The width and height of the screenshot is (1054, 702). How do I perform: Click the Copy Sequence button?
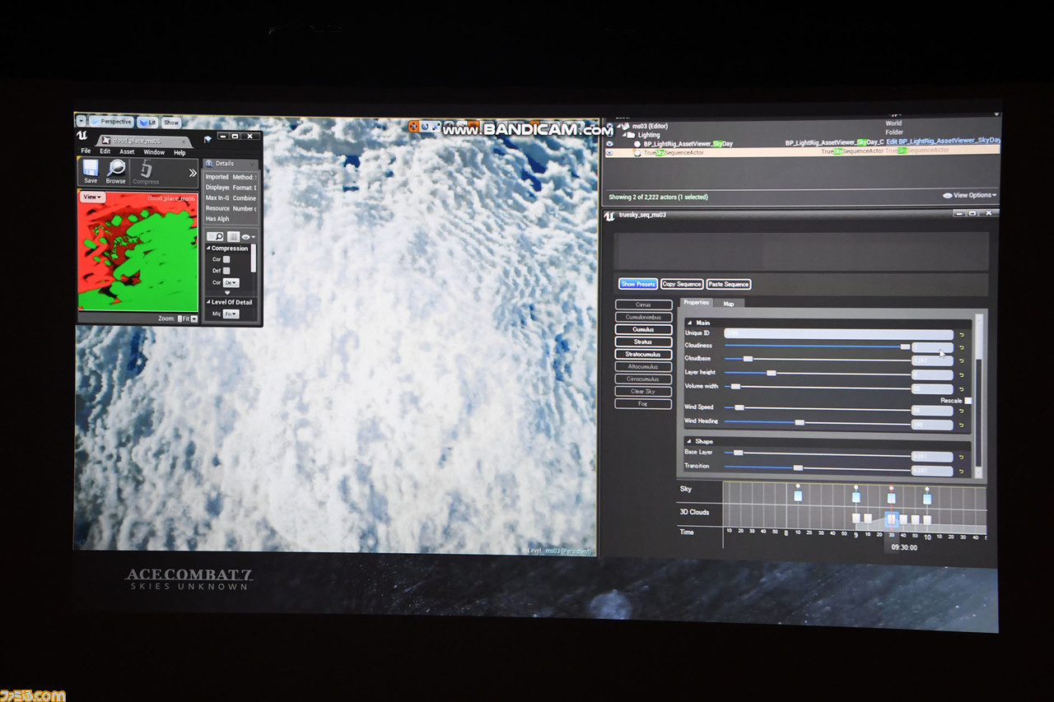coord(682,284)
